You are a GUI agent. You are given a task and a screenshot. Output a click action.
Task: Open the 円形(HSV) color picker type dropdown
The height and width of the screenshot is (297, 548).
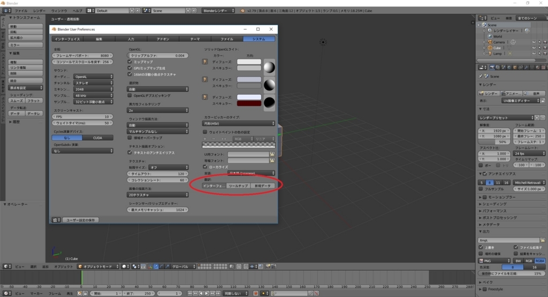[239, 123]
